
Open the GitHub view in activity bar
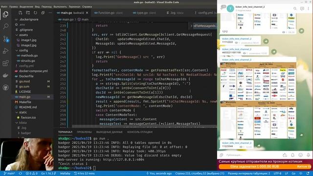5,88
